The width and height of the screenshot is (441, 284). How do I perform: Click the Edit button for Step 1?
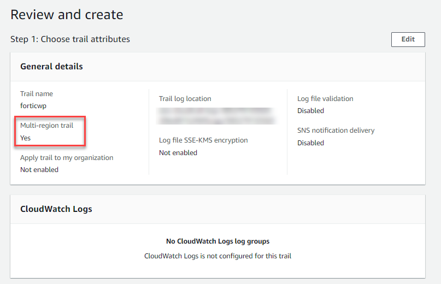click(x=408, y=39)
